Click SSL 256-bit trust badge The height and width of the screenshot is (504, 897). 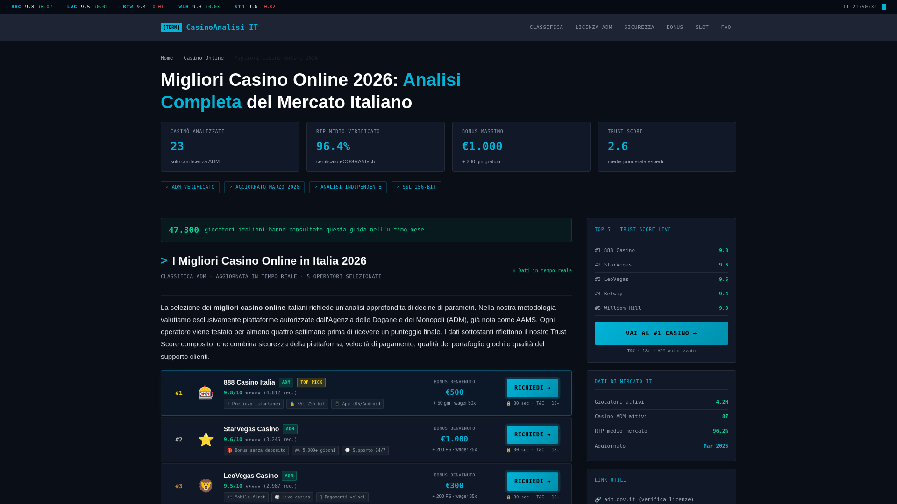[x=416, y=187]
